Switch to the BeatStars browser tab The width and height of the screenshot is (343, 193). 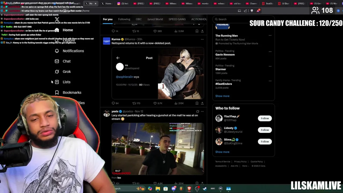268,3
